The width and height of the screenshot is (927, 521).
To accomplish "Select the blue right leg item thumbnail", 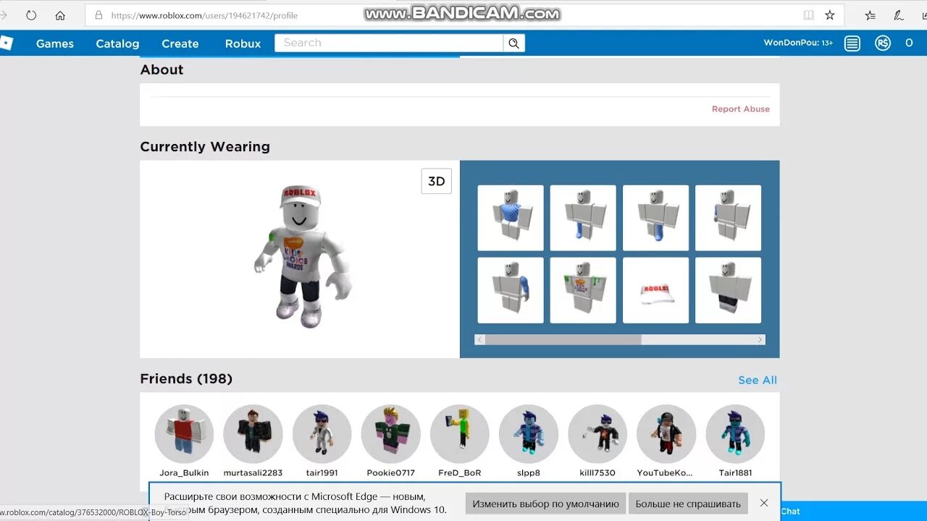I will [655, 218].
